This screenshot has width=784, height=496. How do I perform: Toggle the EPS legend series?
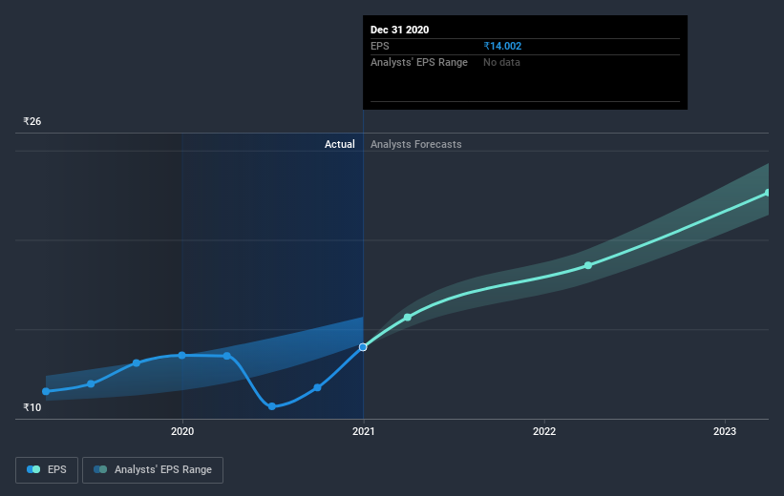(47, 469)
